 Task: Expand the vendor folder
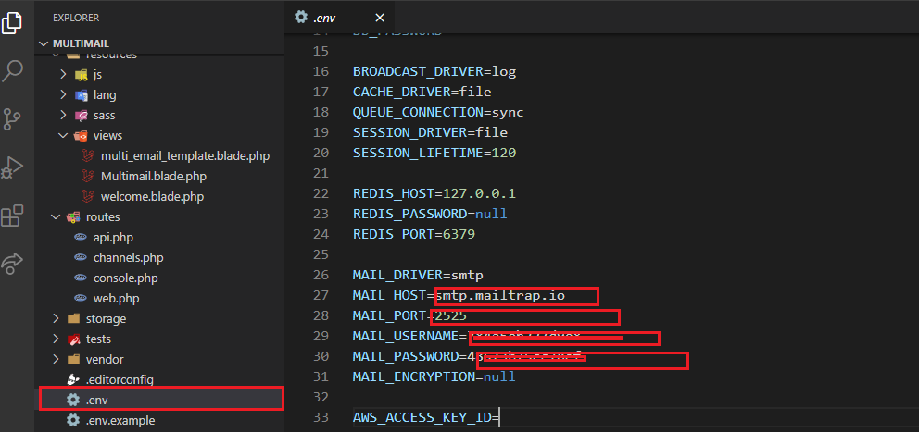pos(55,359)
